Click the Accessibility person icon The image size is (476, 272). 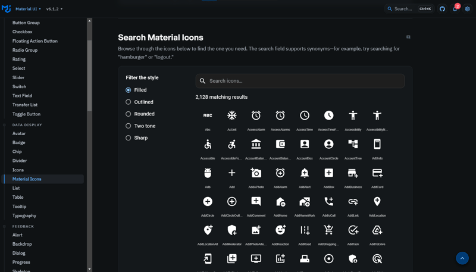(x=353, y=115)
